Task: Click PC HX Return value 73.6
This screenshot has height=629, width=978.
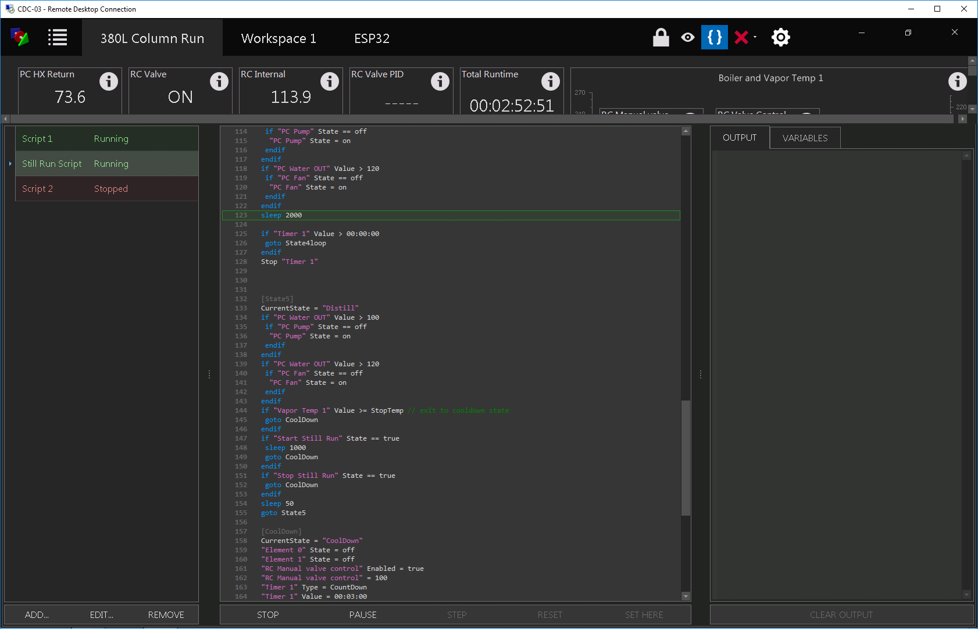Action: tap(70, 97)
